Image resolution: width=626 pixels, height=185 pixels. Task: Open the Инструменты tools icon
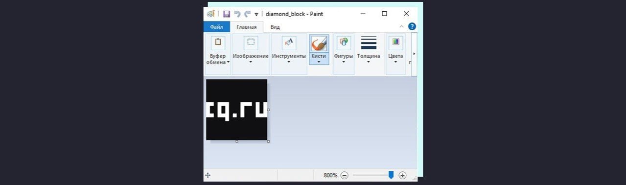click(x=289, y=42)
